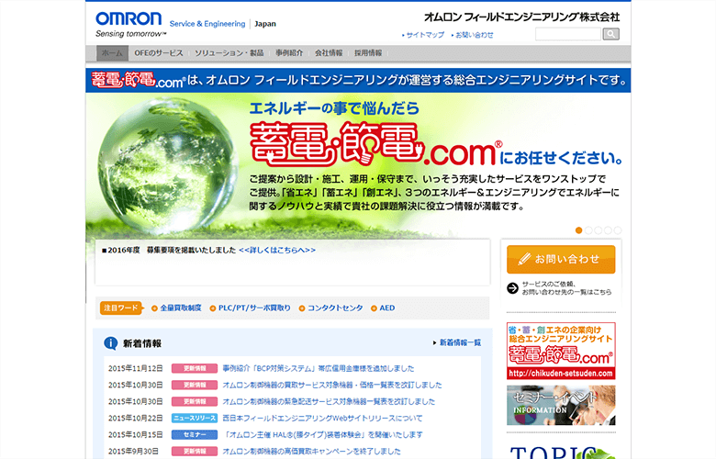This screenshot has width=716, height=459.
Task: Click the Service & Engineering text
Action: 207,24
